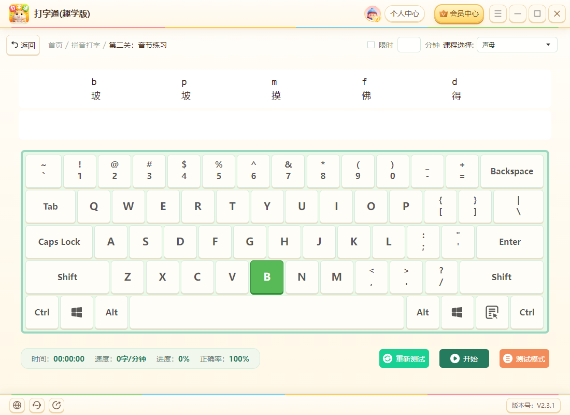Go to 首页 breadcrumb

55,45
